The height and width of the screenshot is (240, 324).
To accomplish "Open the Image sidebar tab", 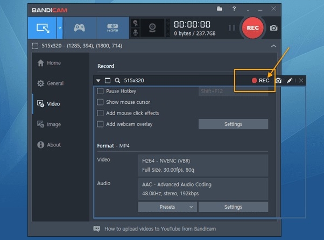I will (49, 124).
